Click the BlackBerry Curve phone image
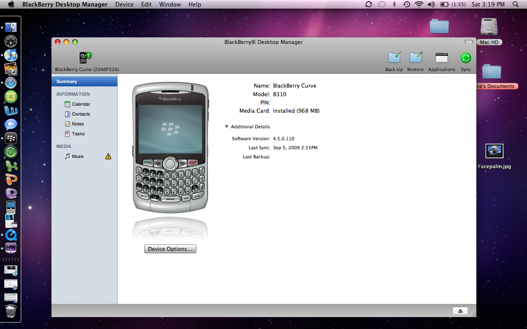Screen dimensions: 527x329 tap(170, 148)
